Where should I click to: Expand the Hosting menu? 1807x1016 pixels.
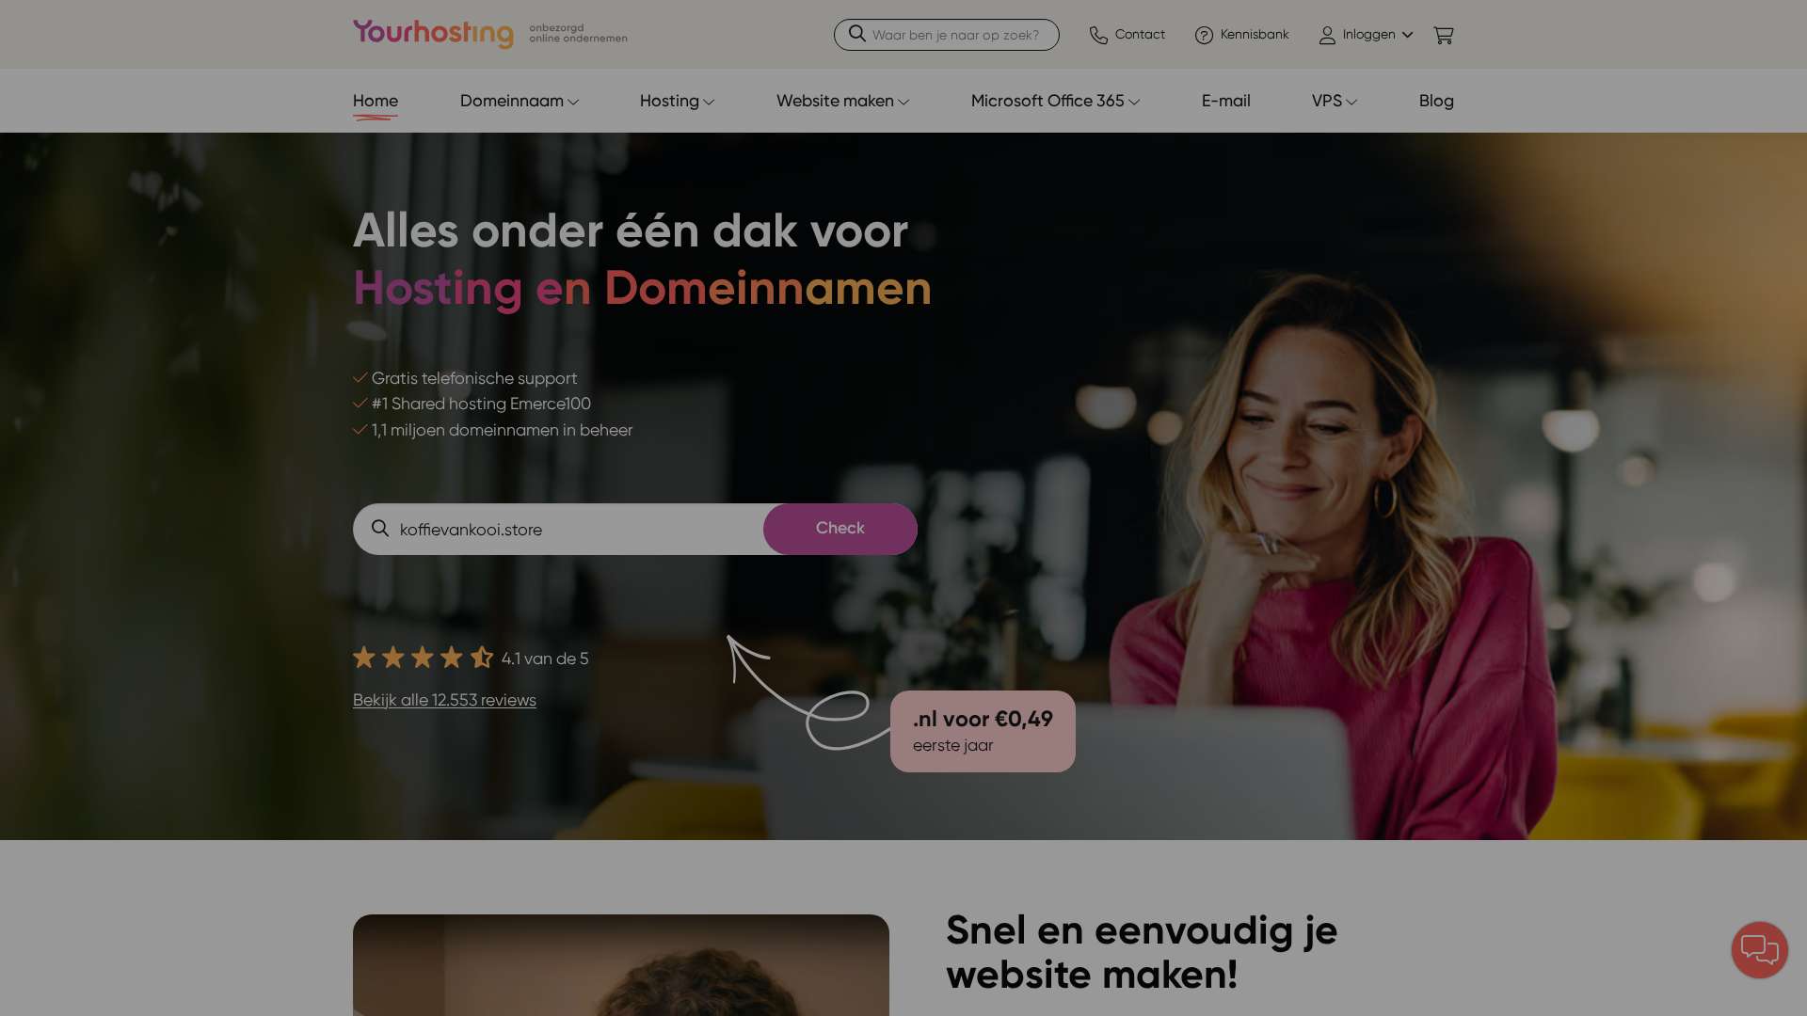click(x=678, y=101)
